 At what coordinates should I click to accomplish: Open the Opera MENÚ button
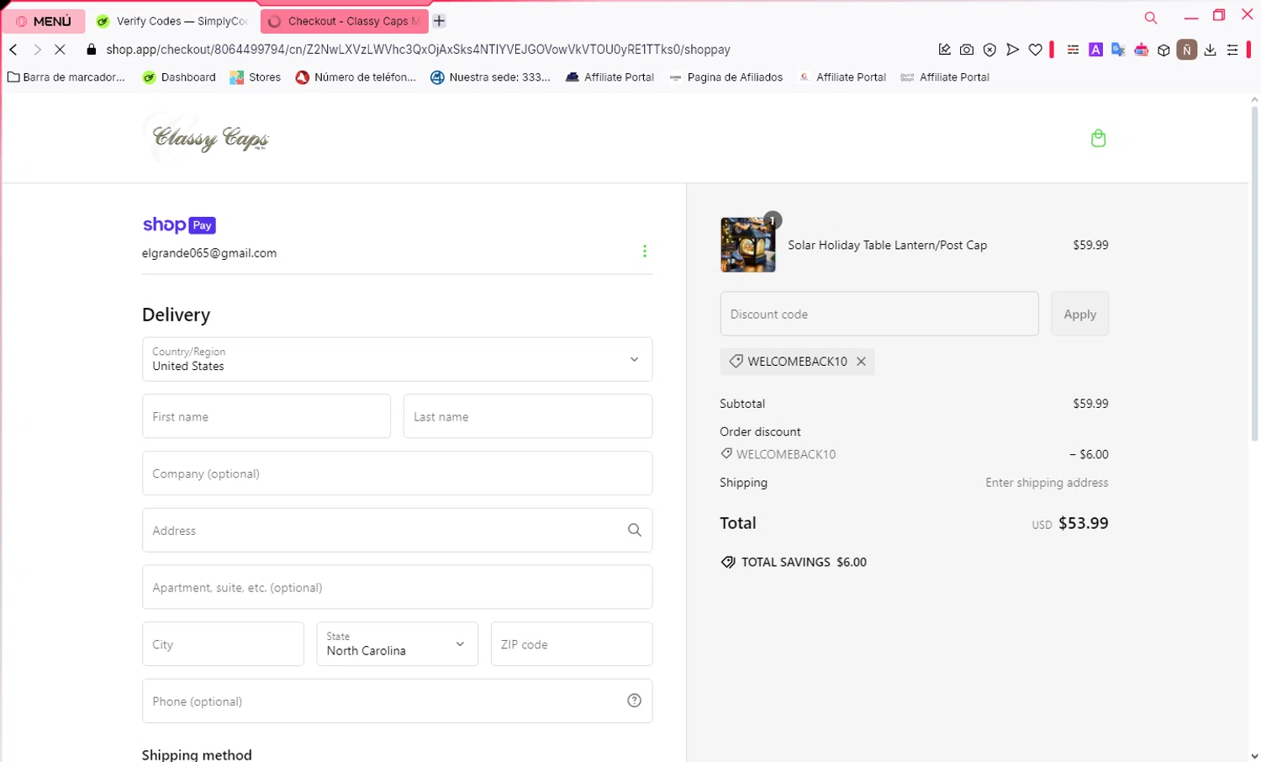coord(44,21)
